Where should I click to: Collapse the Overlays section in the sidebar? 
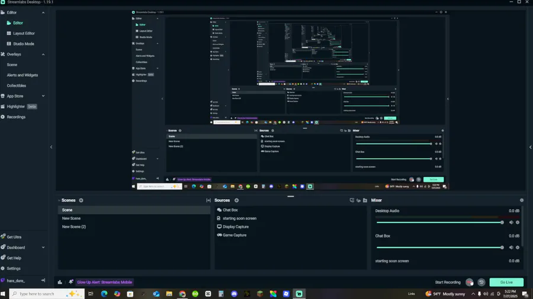(x=43, y=54)
